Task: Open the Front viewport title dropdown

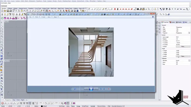Action: [x=9, y=61]
